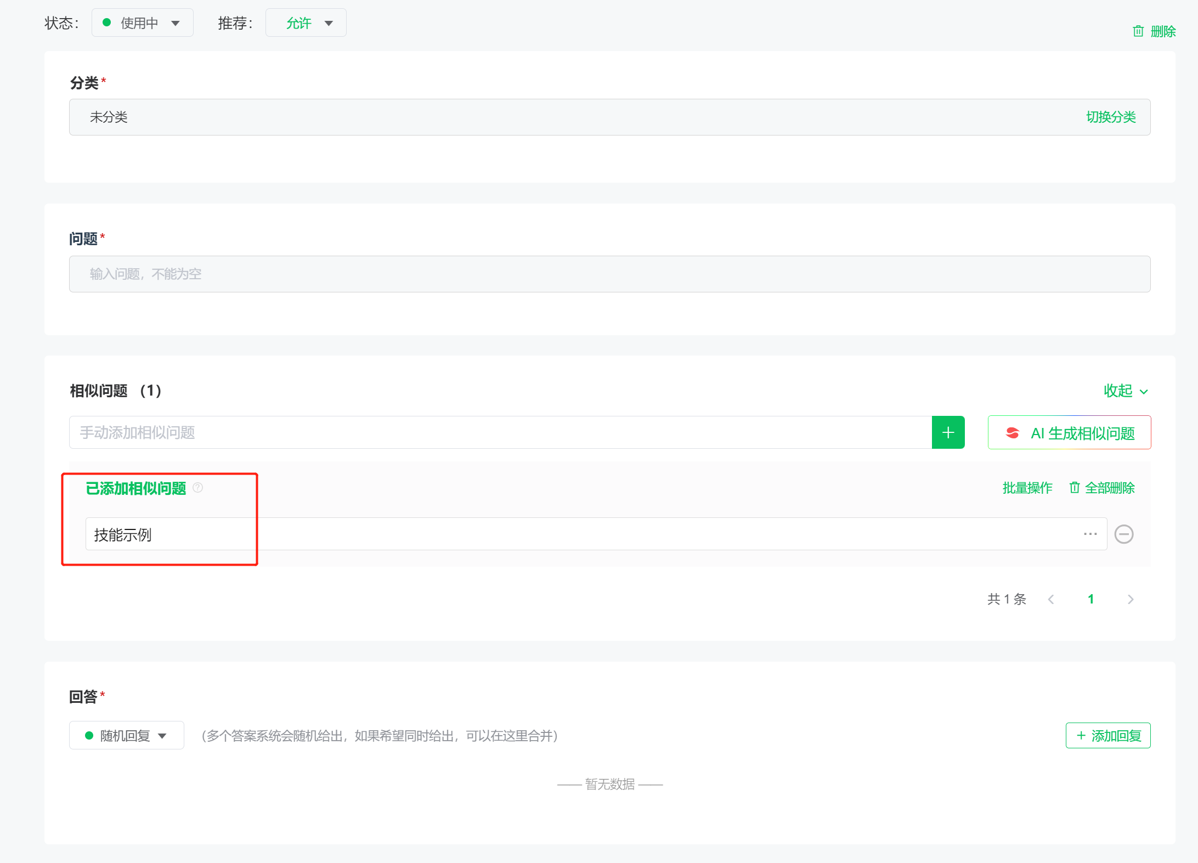Go to previous page arrow
This screenshot has height=863, width=1198.
point(1051,599)
